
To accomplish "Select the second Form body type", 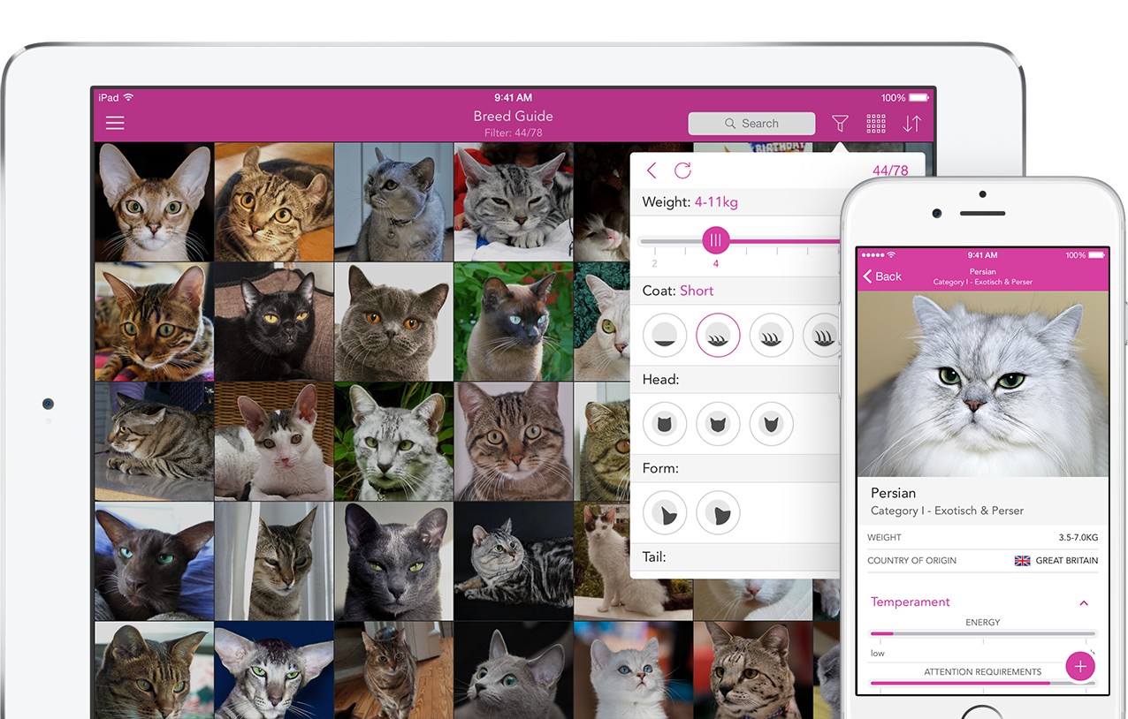I will [x=718, y=513].
